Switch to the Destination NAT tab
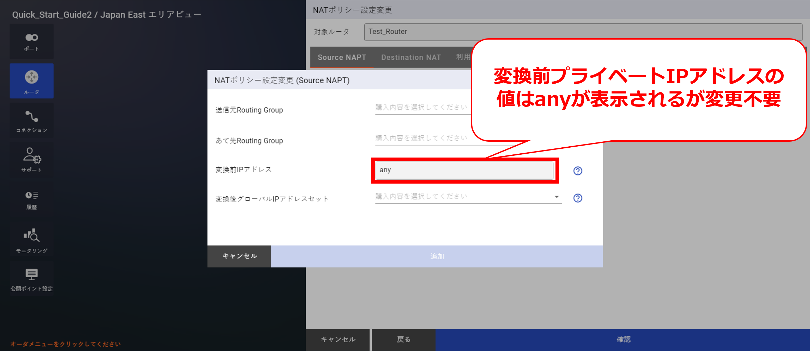810x351 pixels. tap(411, 58)
